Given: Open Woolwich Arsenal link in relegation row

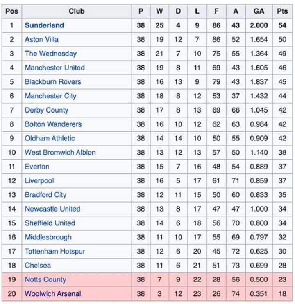Looking at the screenshot, I should [53, 294].
